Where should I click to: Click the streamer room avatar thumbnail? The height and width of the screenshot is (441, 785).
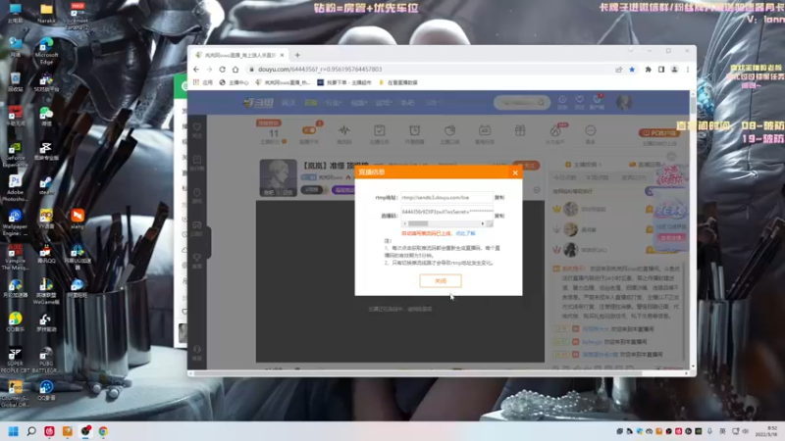click(x=279, y=177)
